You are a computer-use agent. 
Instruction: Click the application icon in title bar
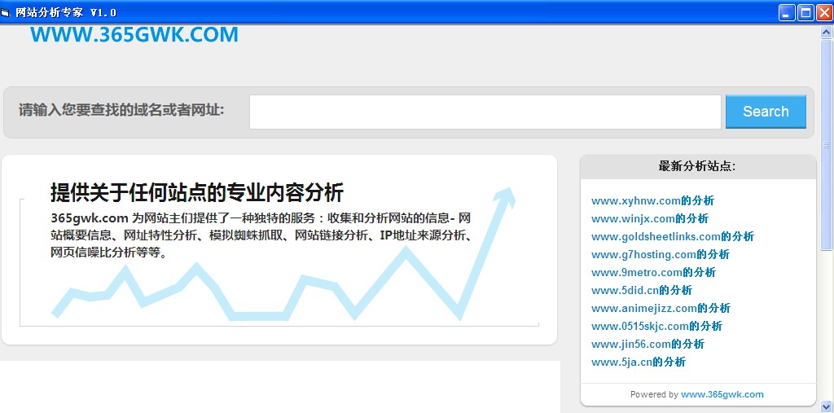[6, 13]
